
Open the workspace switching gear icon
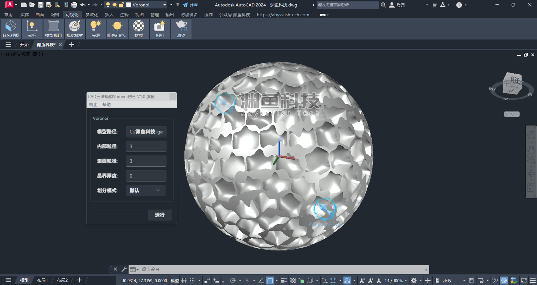(x=414, y=280)
